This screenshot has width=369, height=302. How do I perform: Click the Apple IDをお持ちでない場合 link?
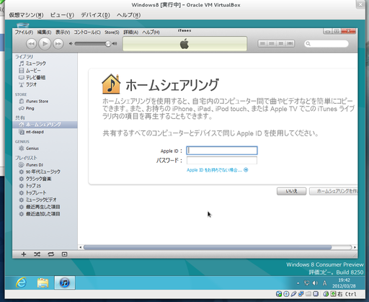(217, 170)
